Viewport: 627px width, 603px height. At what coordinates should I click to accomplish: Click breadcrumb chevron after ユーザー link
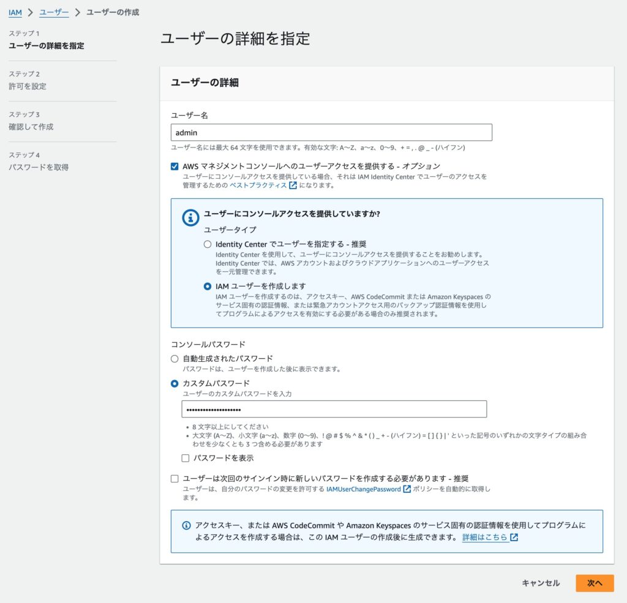[x=78, y=12]
